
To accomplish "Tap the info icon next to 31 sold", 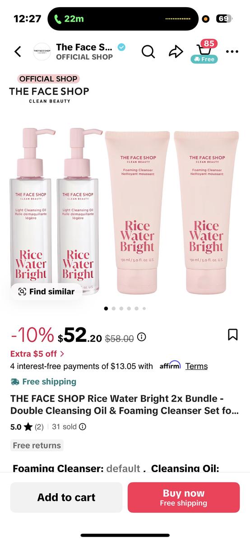I will [83, 426].
